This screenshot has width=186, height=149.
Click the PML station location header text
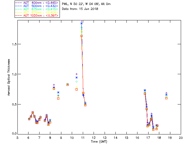click(x=86, y=4)
